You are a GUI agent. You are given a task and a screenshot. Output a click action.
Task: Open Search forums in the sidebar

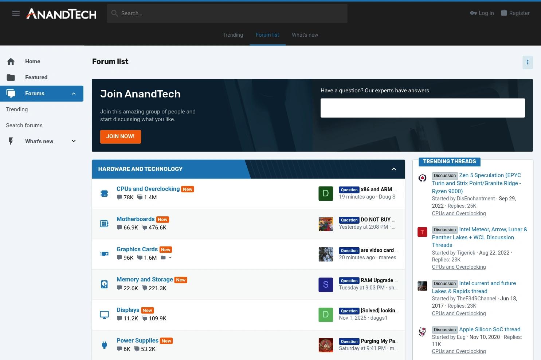(x=24, y=125)
